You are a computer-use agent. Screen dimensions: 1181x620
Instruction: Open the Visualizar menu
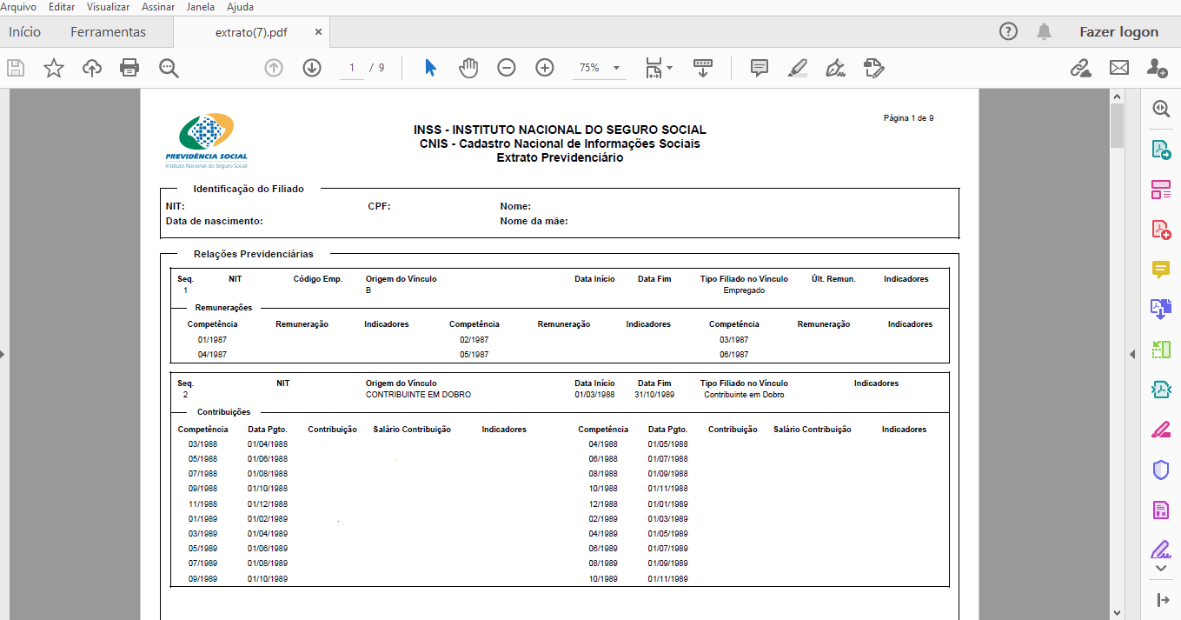[x=107, y=6]
